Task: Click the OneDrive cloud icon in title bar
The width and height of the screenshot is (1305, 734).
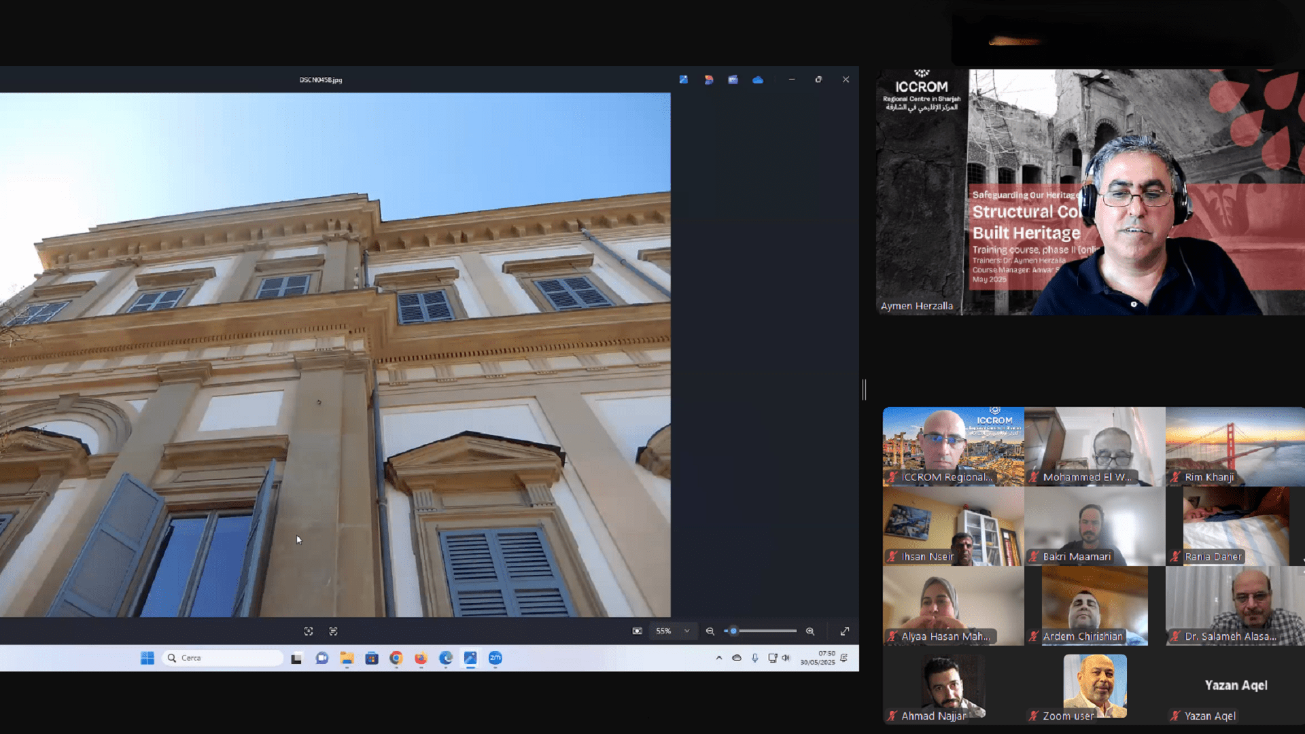Action: click(x=758, y=80)
